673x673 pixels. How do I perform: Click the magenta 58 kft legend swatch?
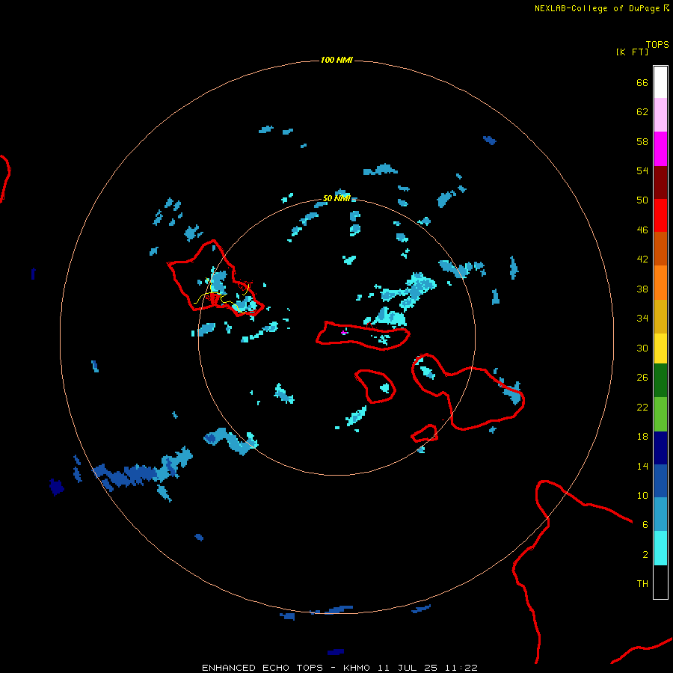coord(660,149)
